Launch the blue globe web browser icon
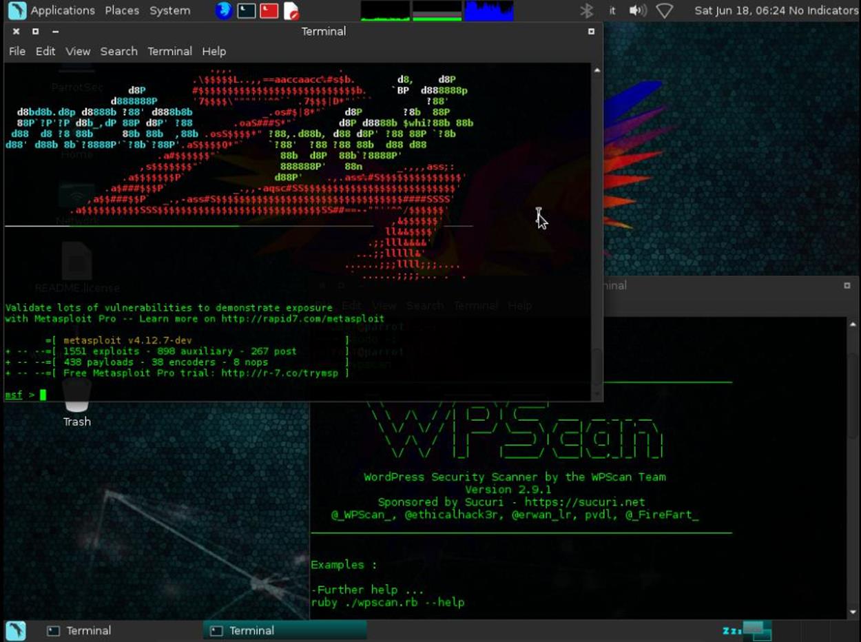The image size is (861, 642). click(x=224, y=10)
